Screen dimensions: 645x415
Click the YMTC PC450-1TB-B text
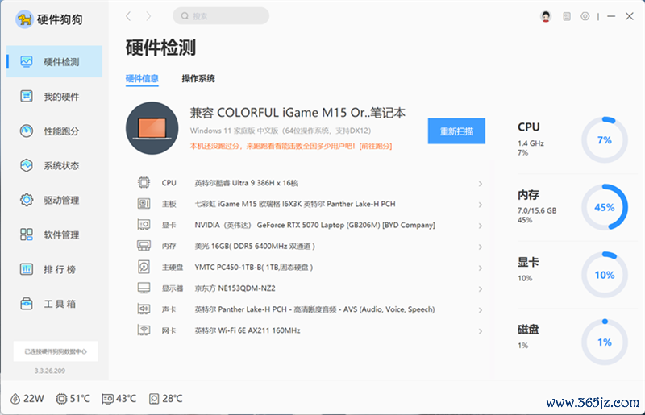pos(253,267)
